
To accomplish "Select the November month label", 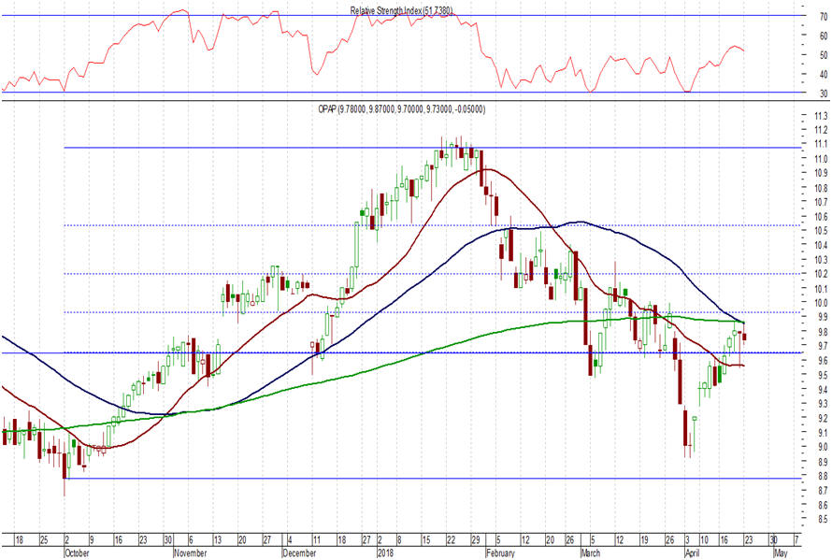I will tap(190, 553).
